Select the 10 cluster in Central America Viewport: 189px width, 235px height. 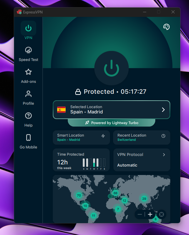coord(85,206)
